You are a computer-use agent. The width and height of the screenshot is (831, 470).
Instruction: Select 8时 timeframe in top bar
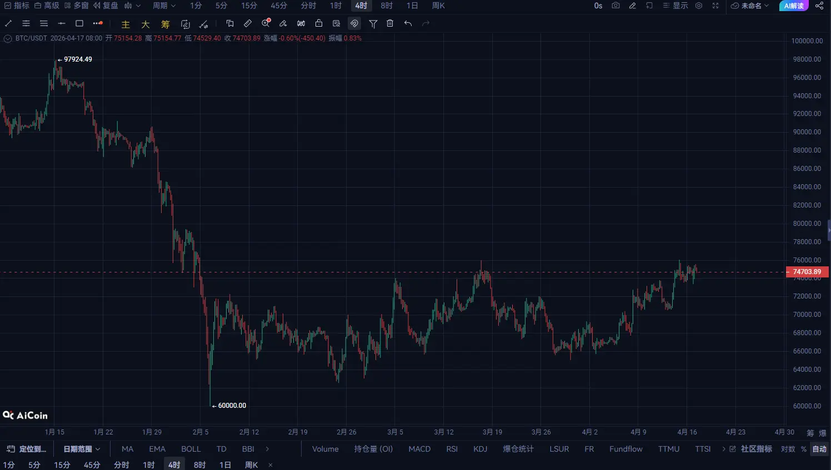click(387, 6)
